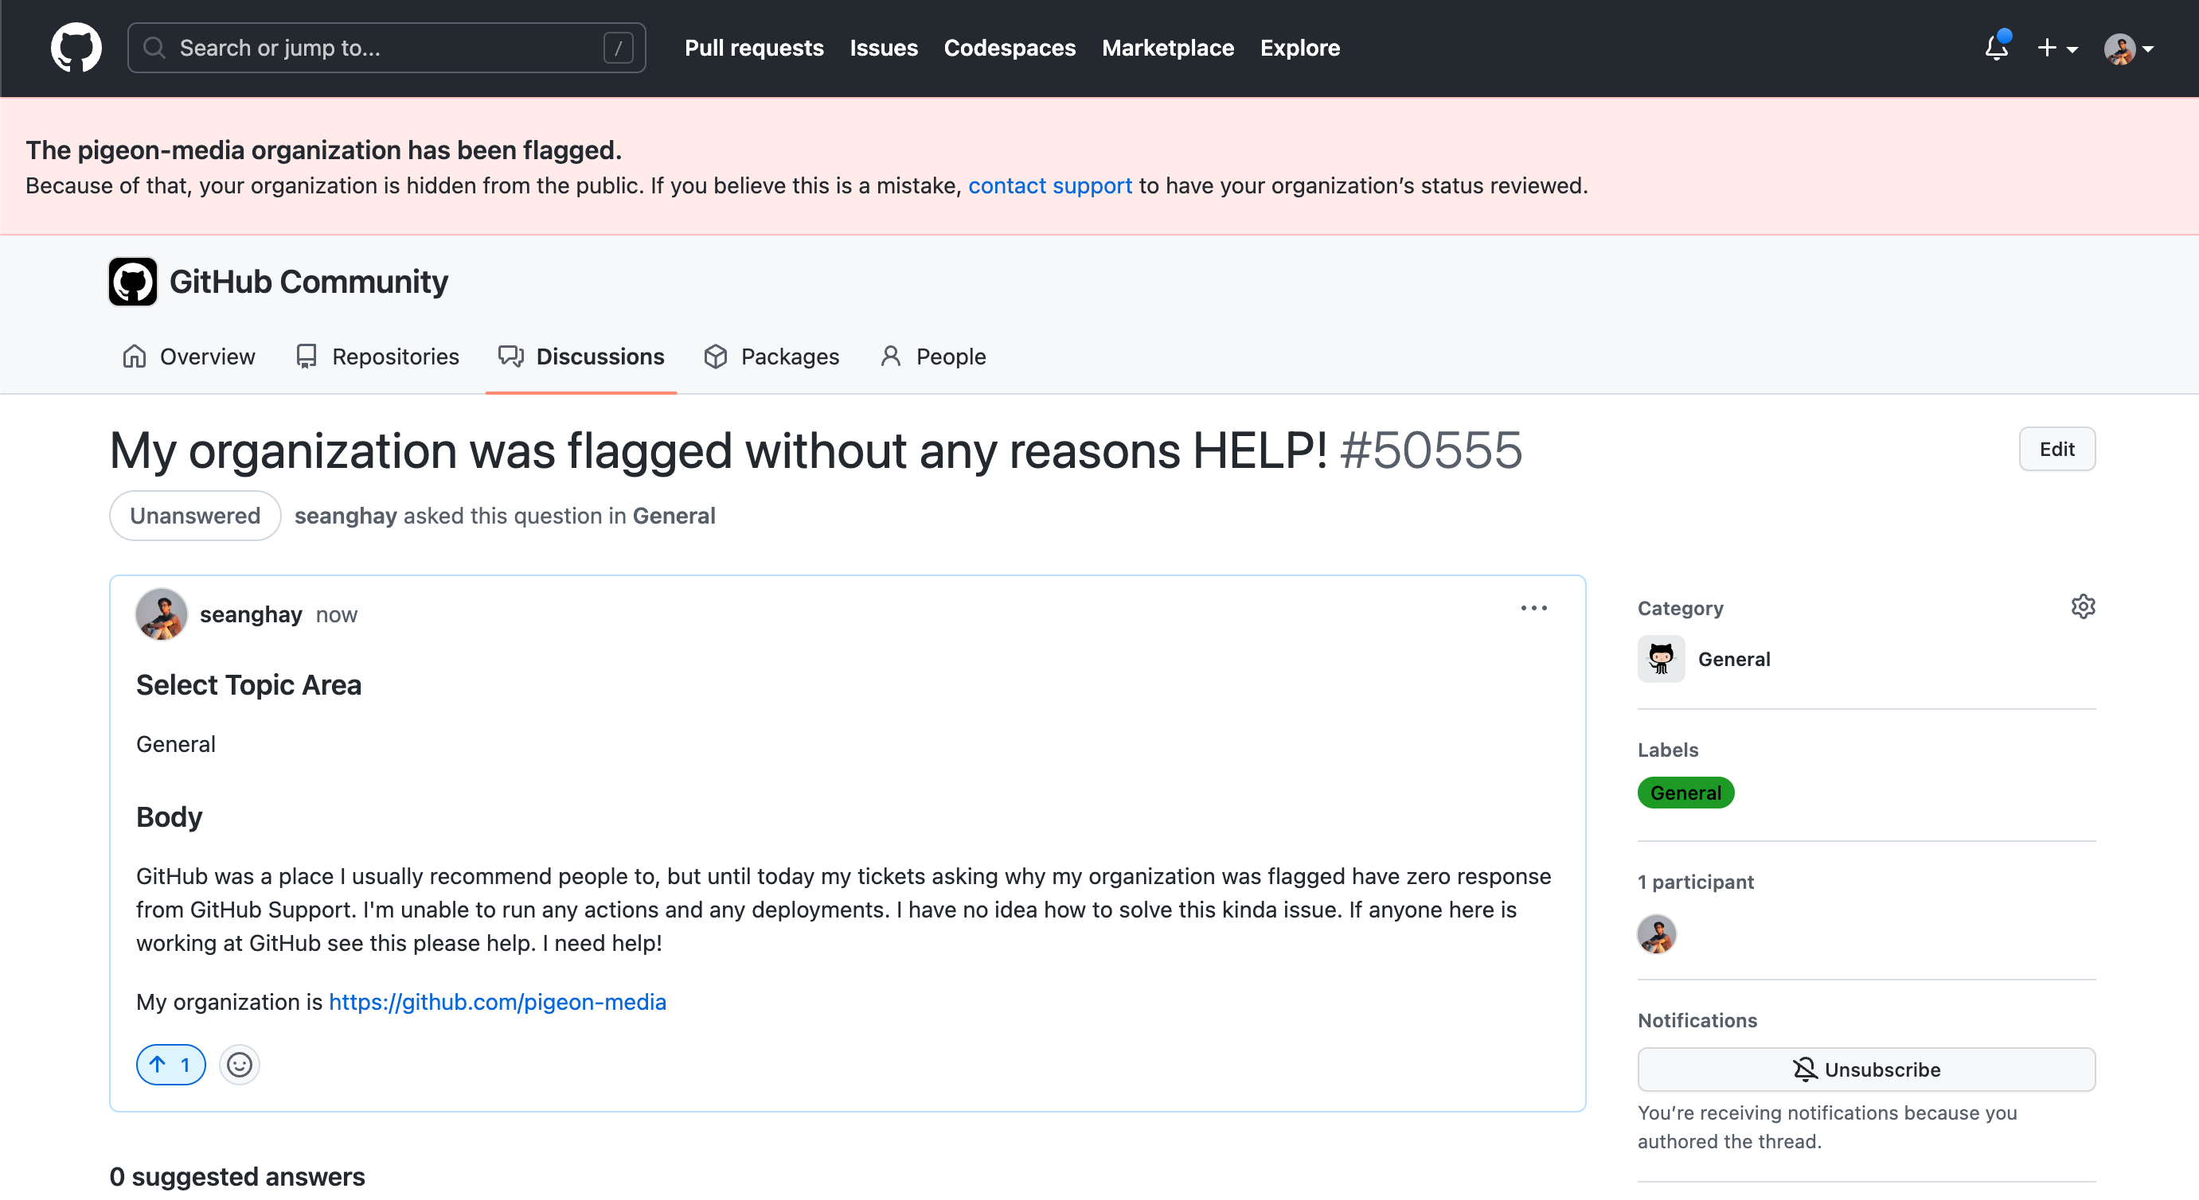This screenshot has height=1200, width=2199.
Task: Click the GitHub logo in the navbar
Action: tap(76, 47)
